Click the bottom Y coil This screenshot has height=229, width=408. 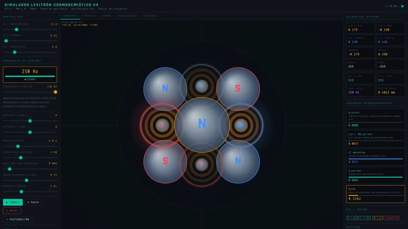[x=202, y=164]
